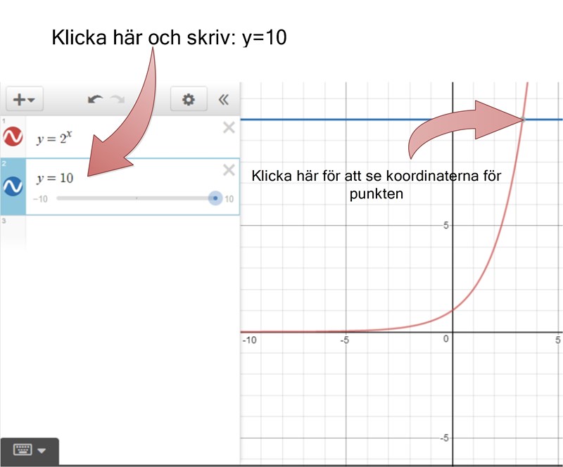Edit the slider lower limit −10
Image resolution: width=563 pixels, height=467 pixels.
click(x=39, y=200)
